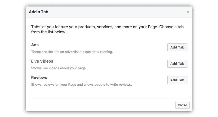Click the "from the list below." text
Viewport: 218px width, 117px height.
tap(49, 32)
